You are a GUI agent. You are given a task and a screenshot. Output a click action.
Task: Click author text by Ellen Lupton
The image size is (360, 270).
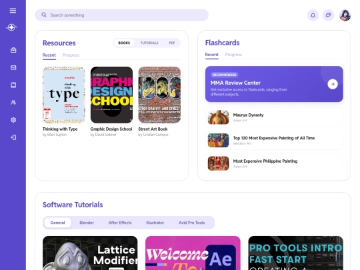coord(55,135)
